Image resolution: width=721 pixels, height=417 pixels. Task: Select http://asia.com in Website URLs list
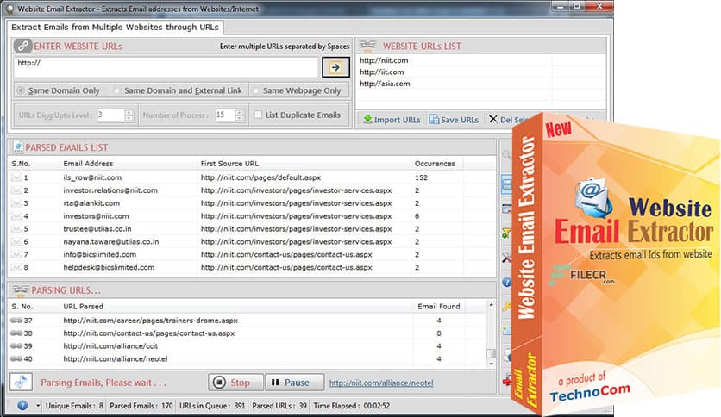[x=385, y=84]
